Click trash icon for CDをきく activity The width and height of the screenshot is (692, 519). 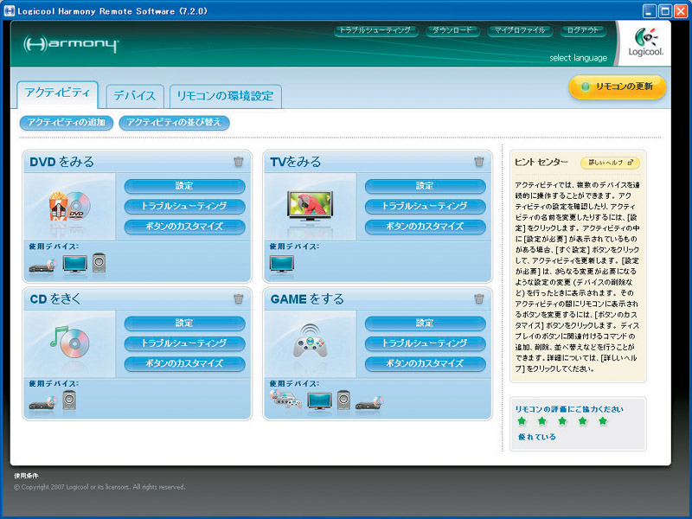(239, 299)
